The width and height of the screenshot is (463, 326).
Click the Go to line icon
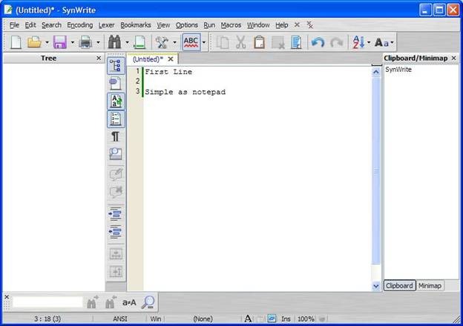139,42
